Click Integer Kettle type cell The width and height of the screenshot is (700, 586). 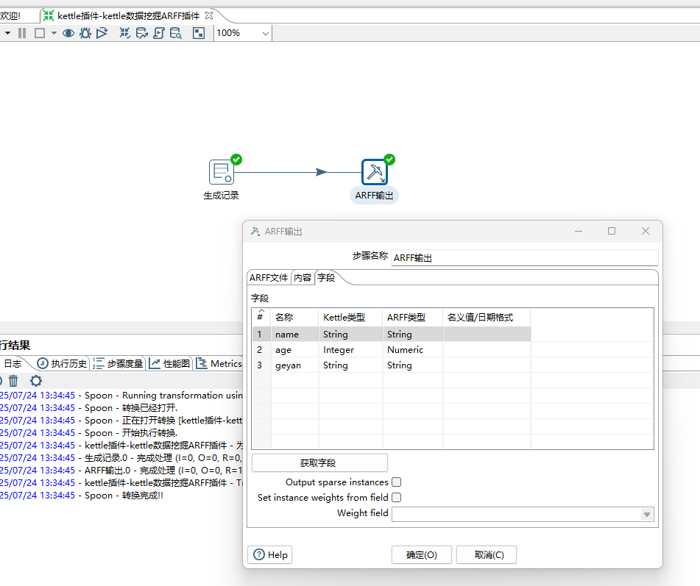(x=350, y=350)
